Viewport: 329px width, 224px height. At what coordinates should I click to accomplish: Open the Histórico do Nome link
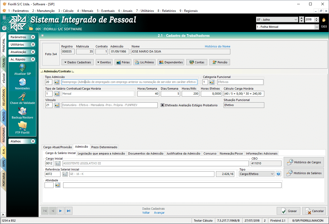click(217, 46)
